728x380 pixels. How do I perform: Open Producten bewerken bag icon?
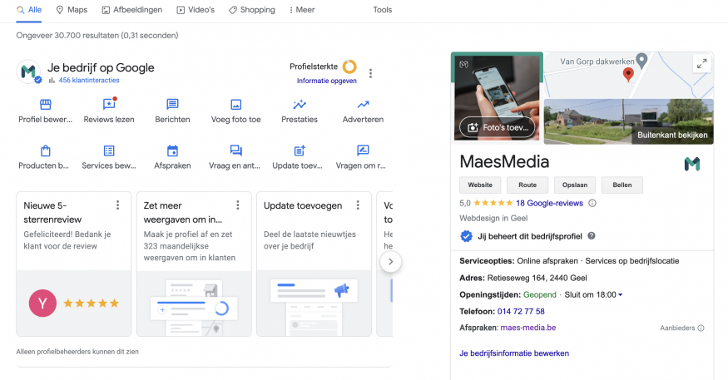coord(46,151)
